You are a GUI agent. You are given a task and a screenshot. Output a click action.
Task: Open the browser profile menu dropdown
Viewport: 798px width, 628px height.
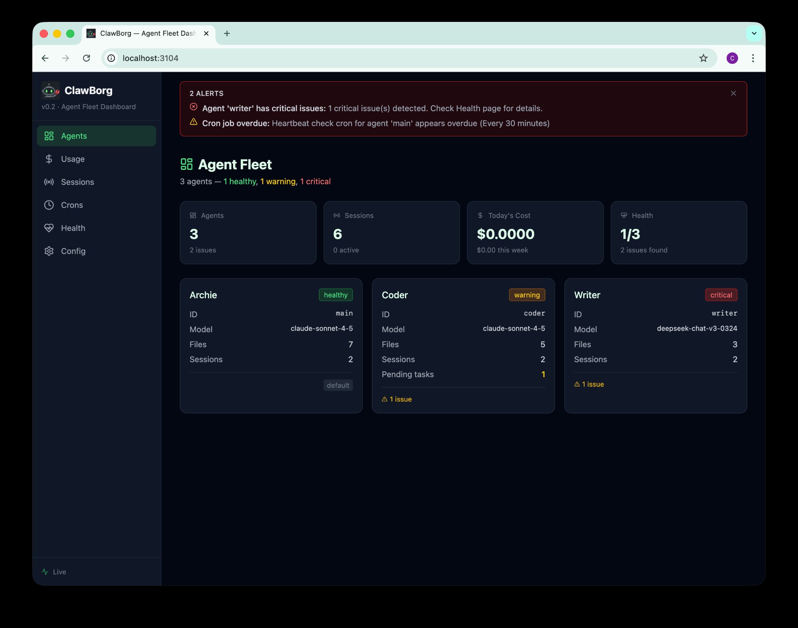coord(733,58)
